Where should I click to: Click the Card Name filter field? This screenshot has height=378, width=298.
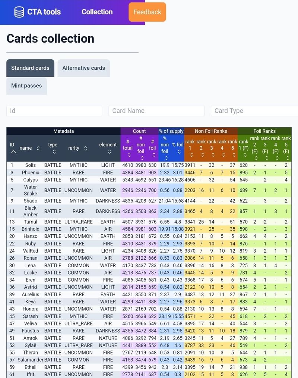[156, 111]
